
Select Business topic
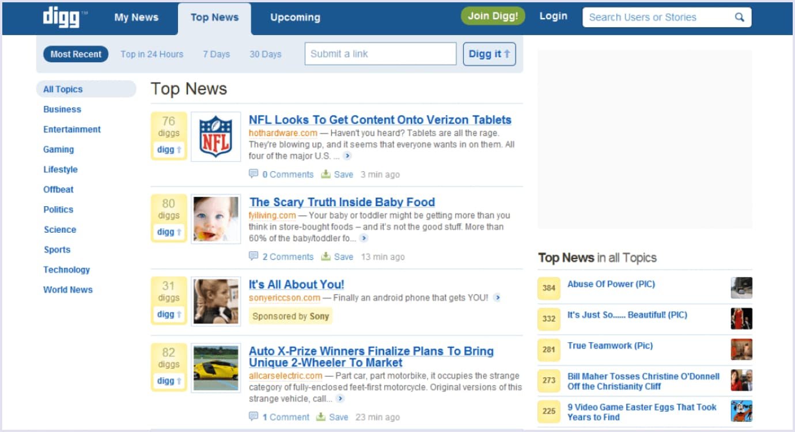(62, 109)
